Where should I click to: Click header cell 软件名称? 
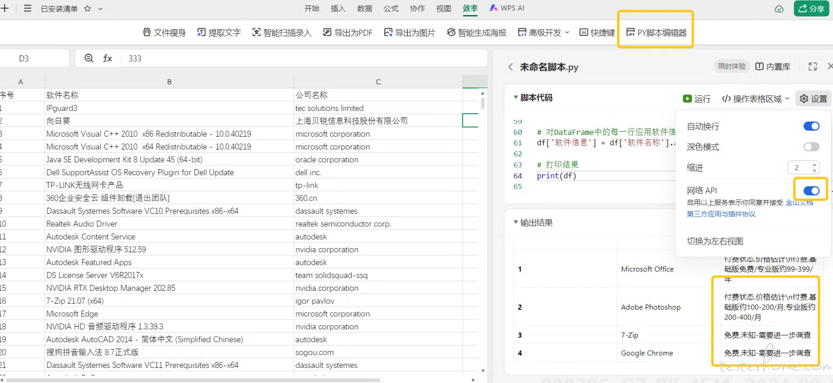pyautogui.click(x=169, y=95)
